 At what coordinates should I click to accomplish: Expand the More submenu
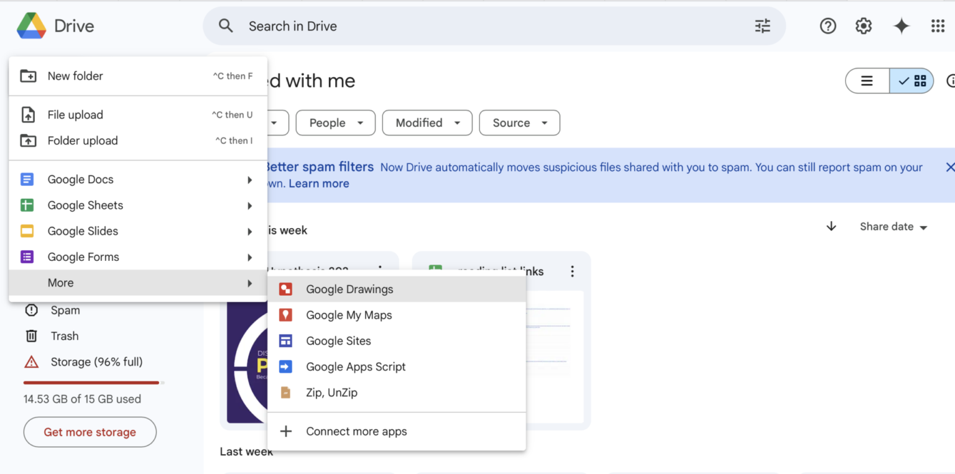60,283
